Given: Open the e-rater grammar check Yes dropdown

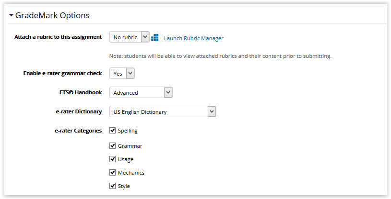Looking at the screenshot, I should click(x=122, y=73).
